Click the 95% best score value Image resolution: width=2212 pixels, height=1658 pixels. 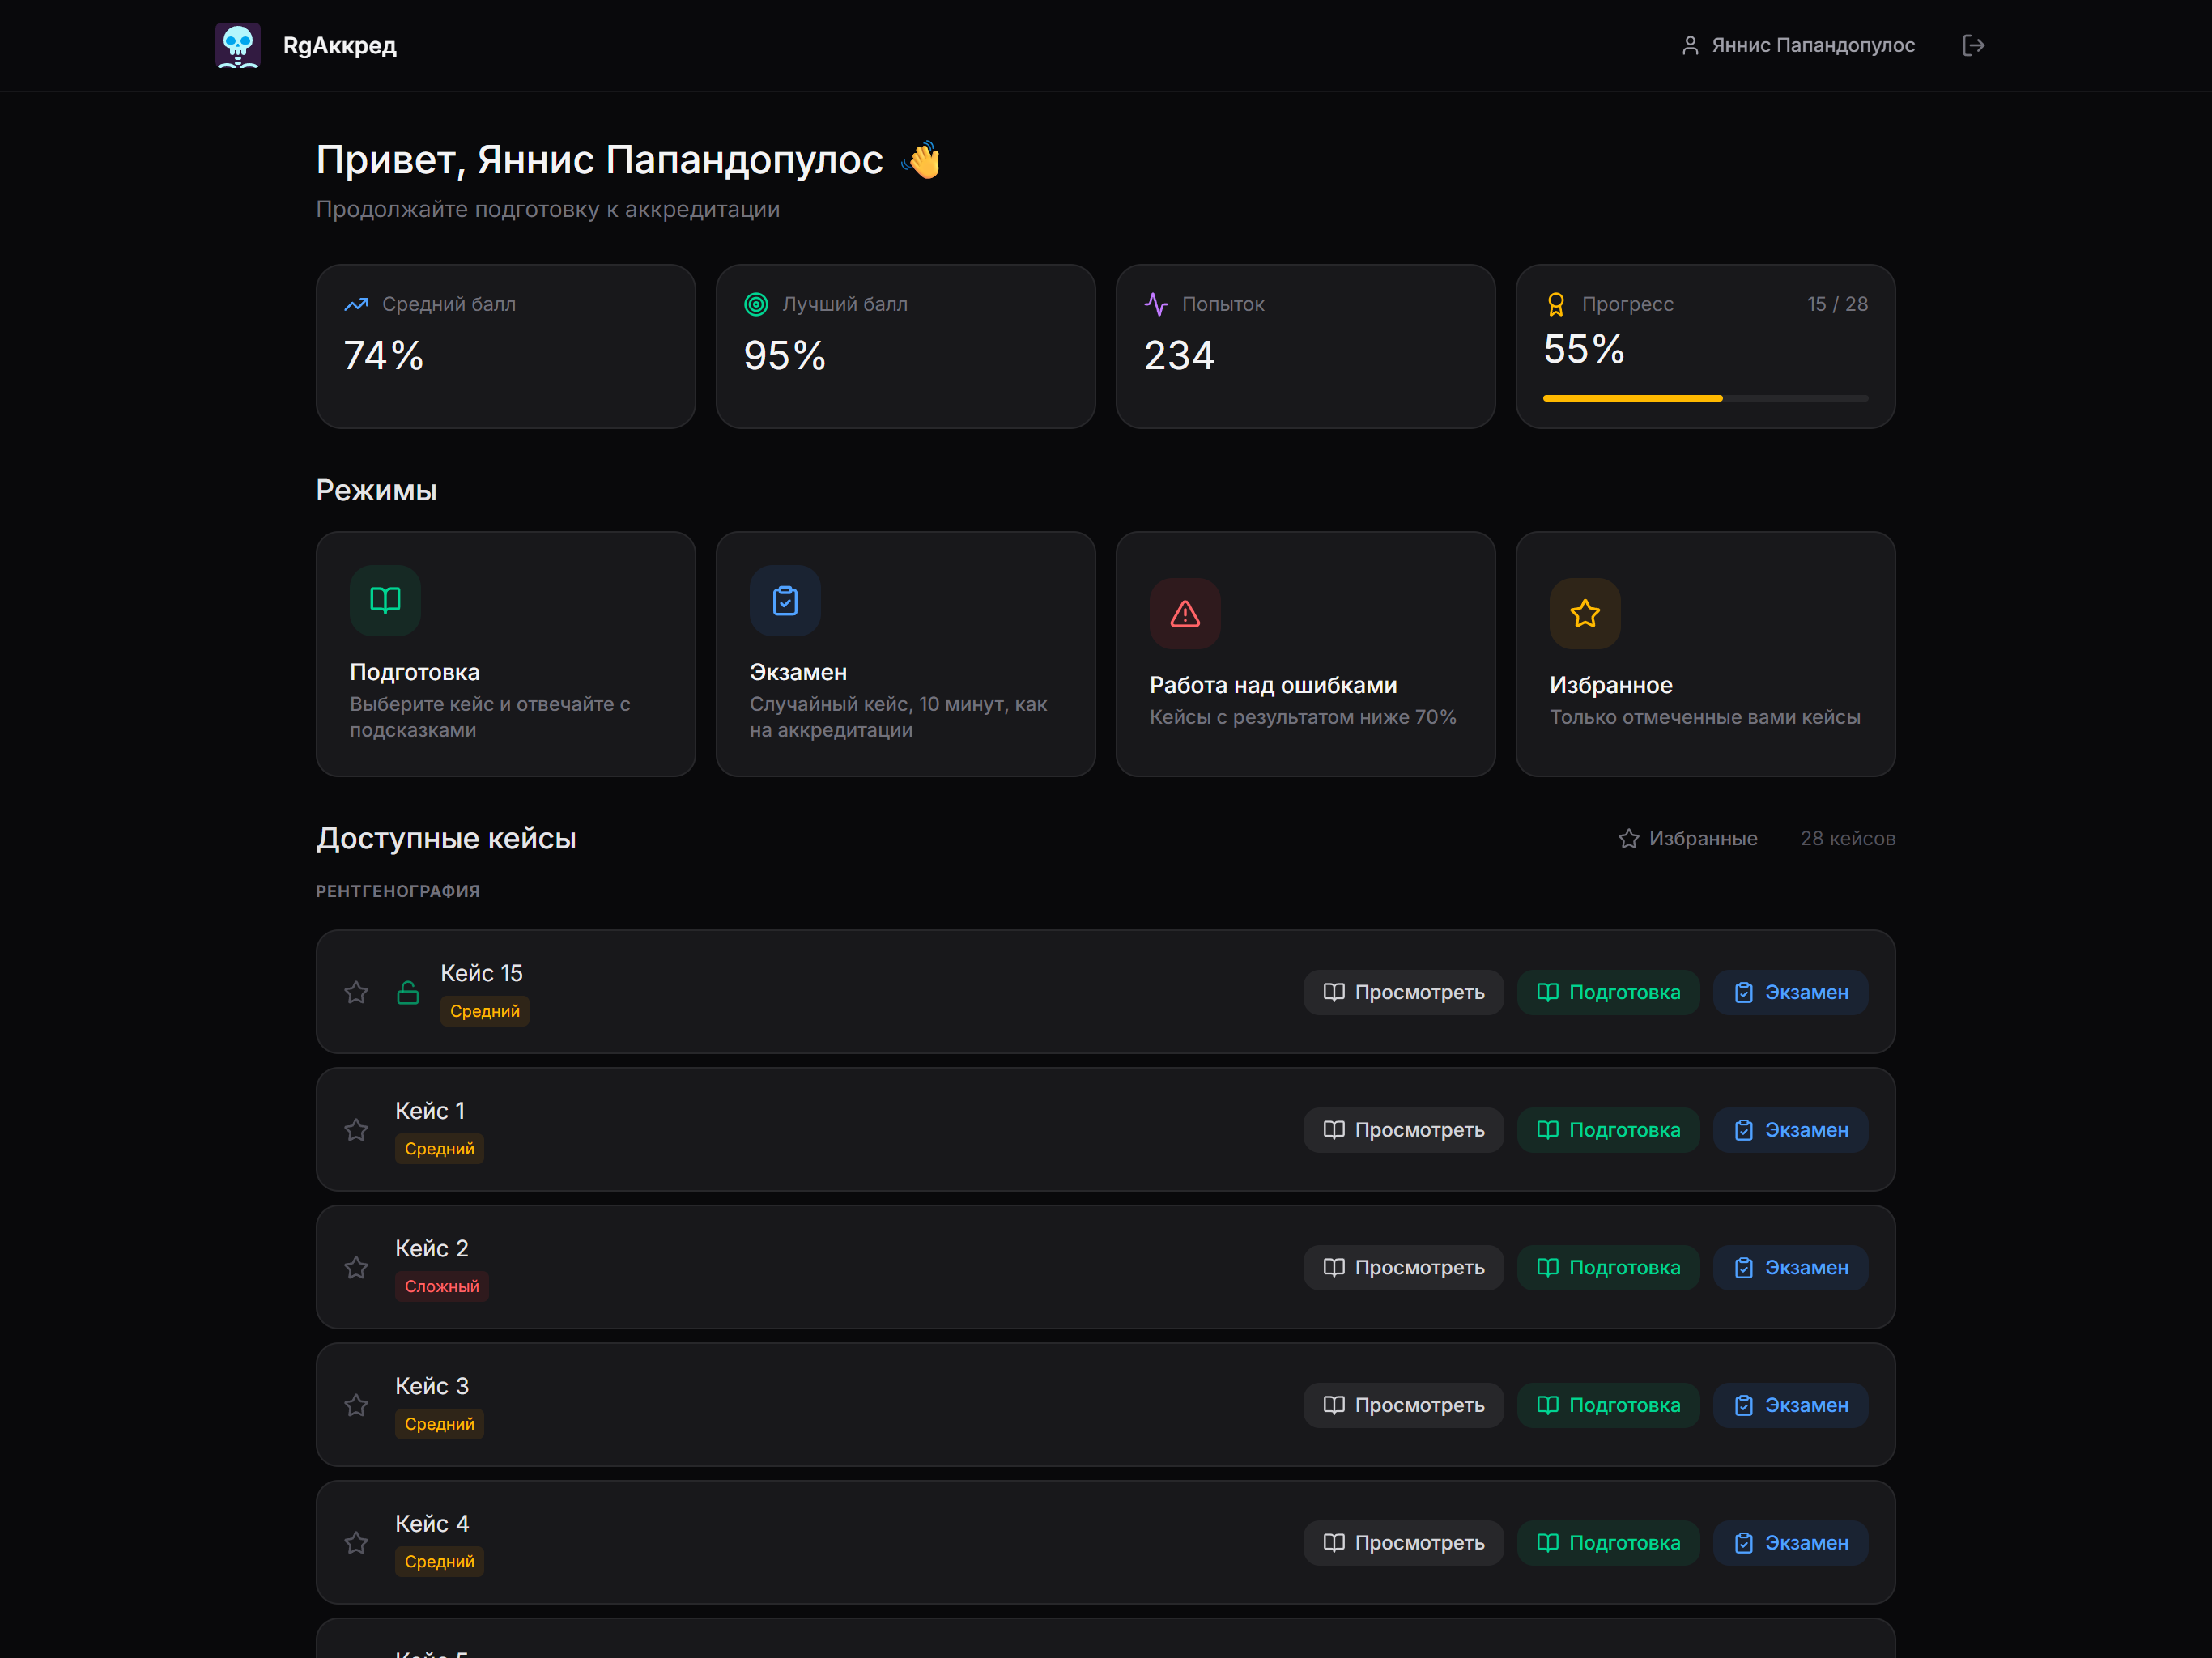785,356
